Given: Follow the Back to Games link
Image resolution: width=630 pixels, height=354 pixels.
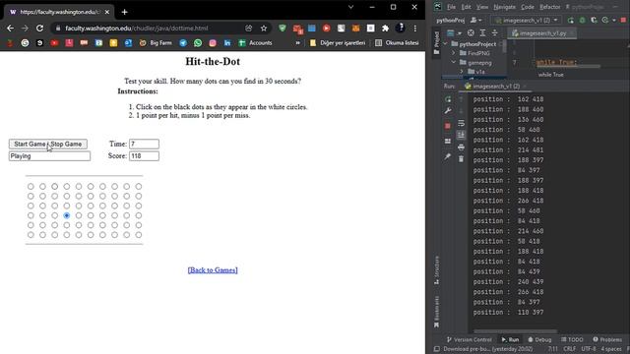Looking at the screenshot, I should [x=213, y=270].
